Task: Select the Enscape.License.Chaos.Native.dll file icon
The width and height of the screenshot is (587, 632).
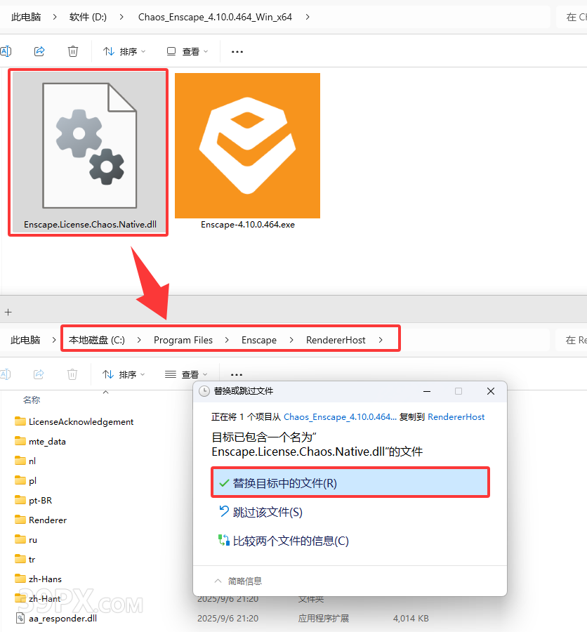Action: tap(88, 147)
